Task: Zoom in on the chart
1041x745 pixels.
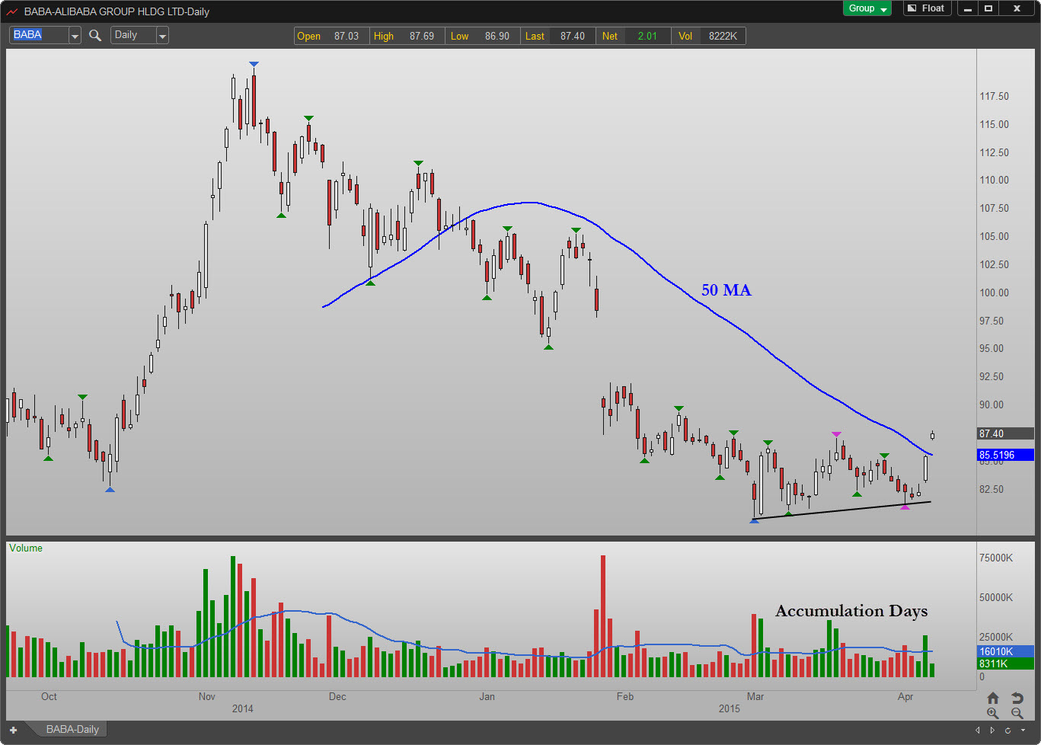Action: 993,713
